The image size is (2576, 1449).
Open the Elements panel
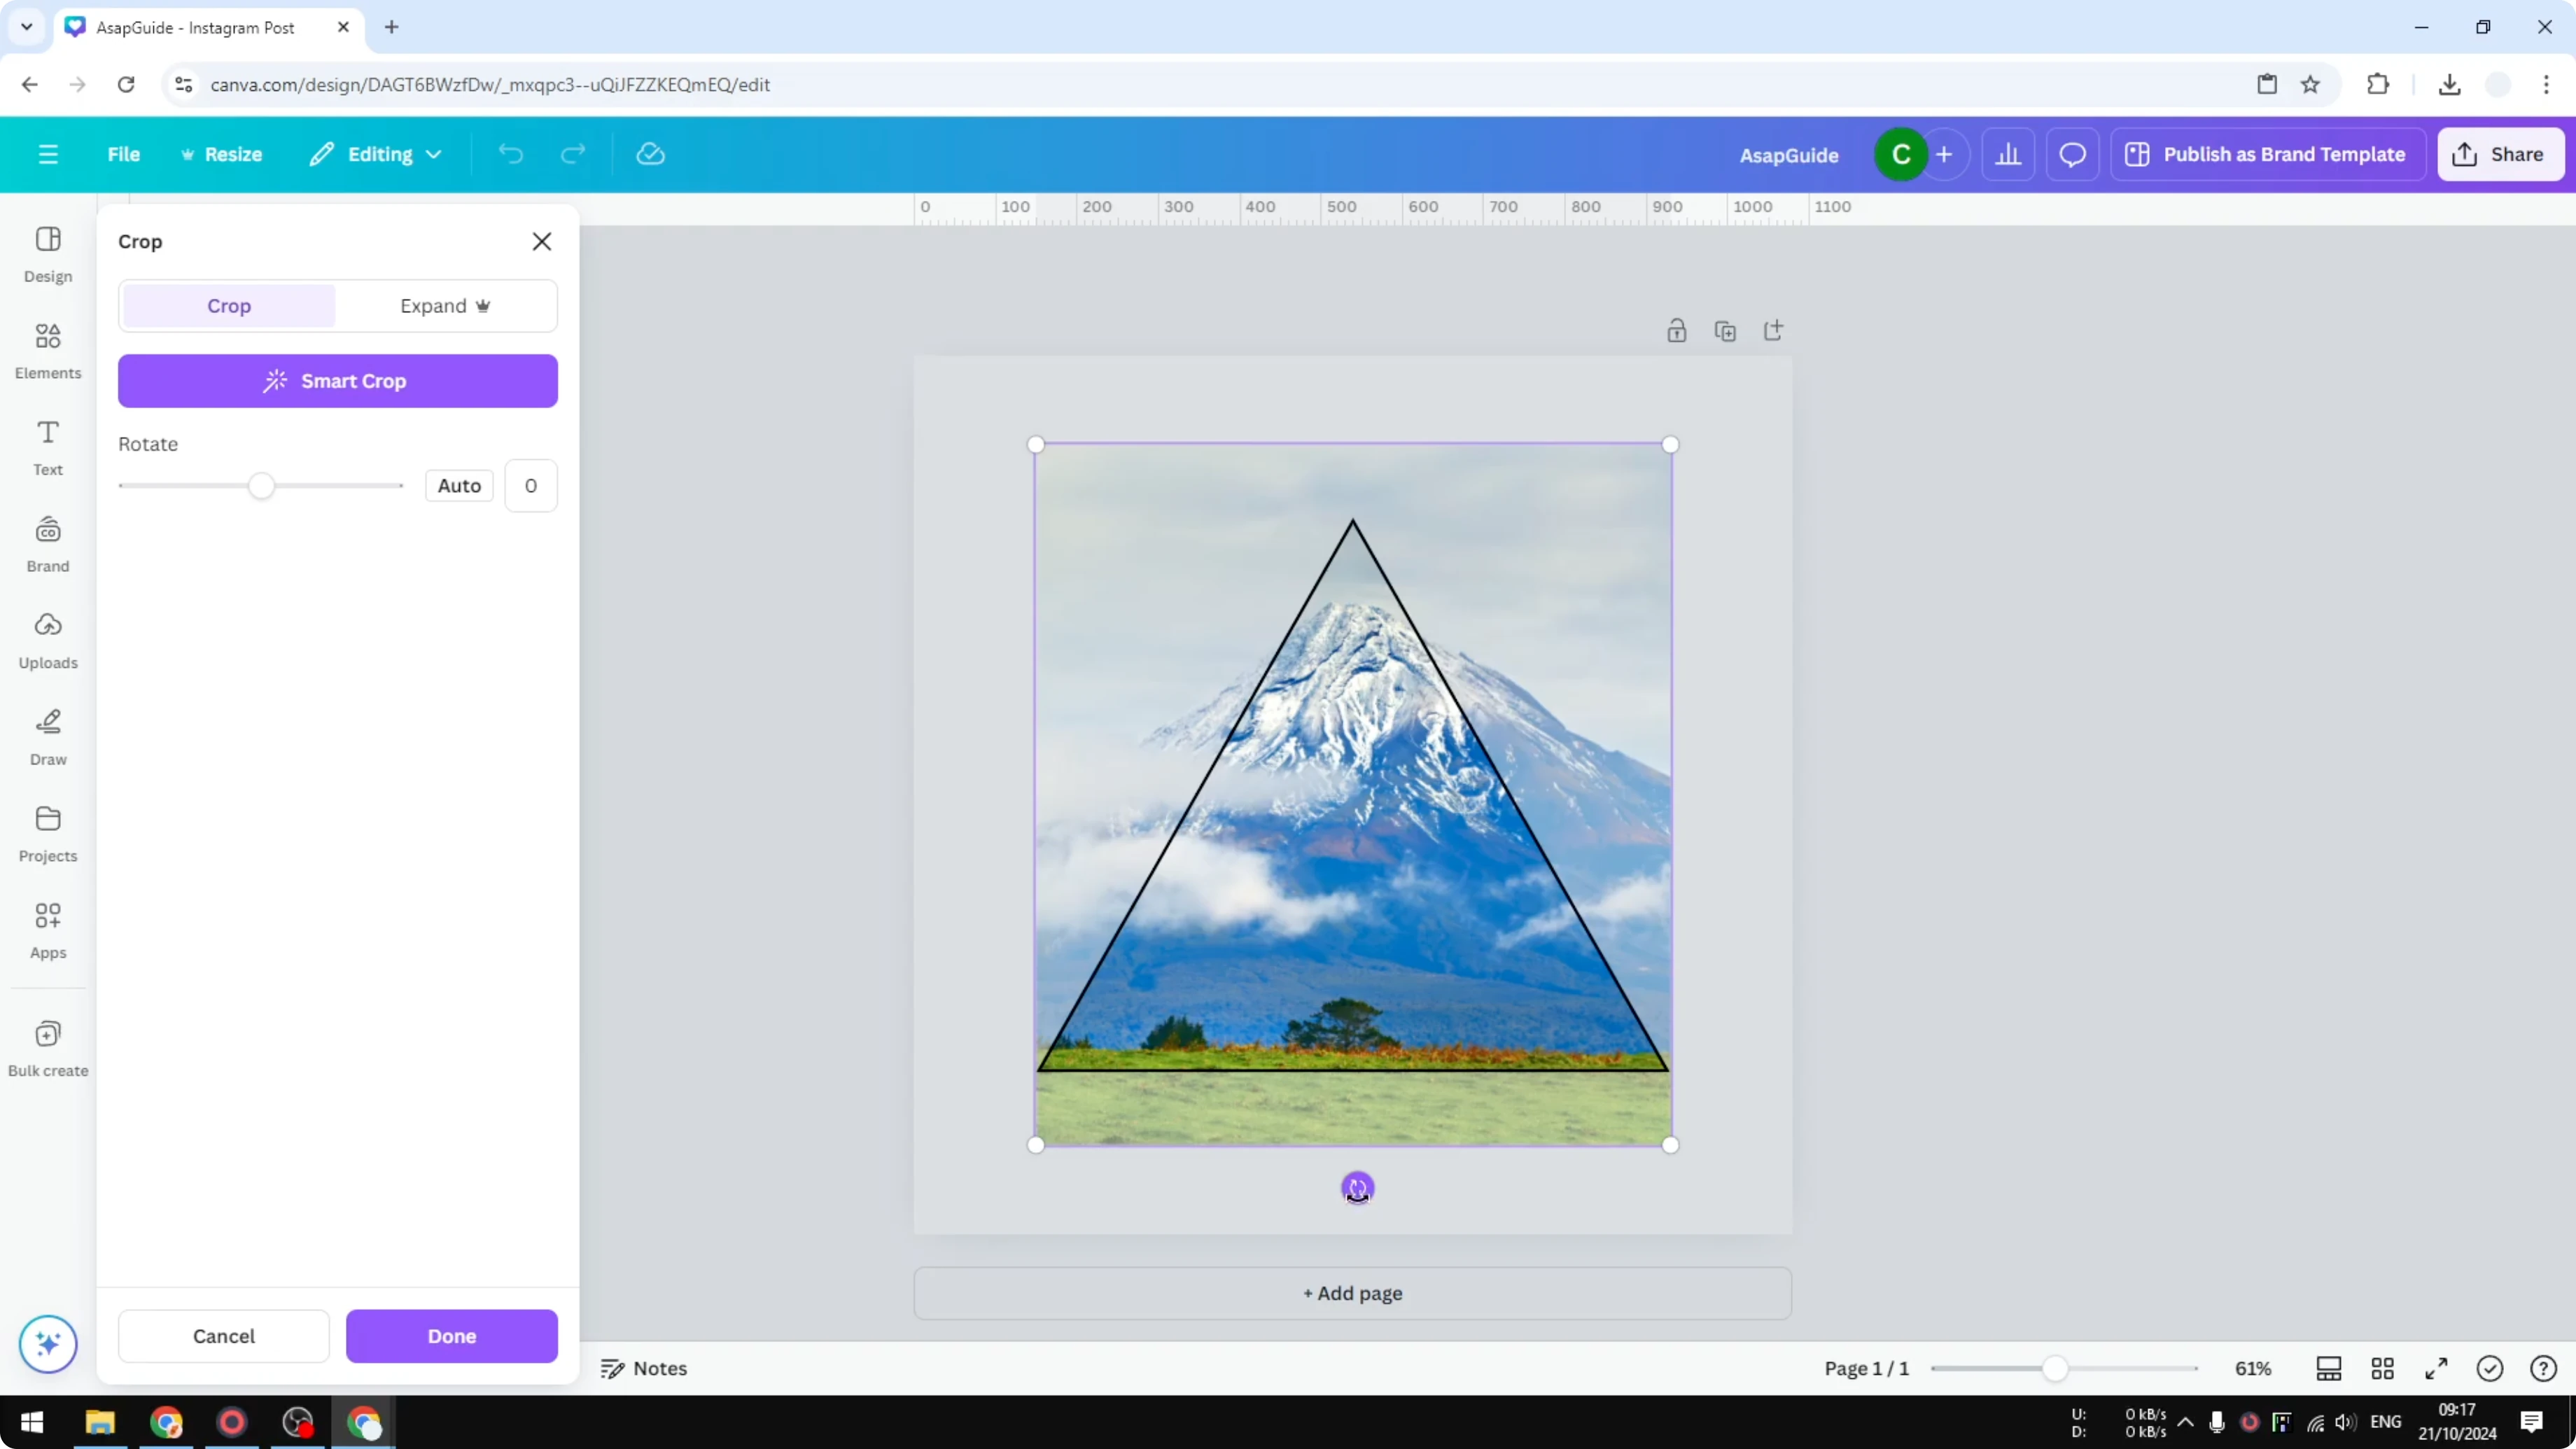[x=47, y=350]
